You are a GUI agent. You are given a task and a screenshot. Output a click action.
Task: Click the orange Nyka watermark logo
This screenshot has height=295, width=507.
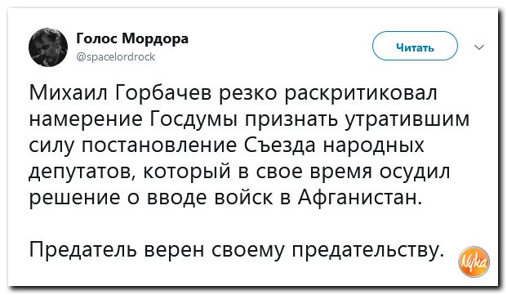point(474,261)
